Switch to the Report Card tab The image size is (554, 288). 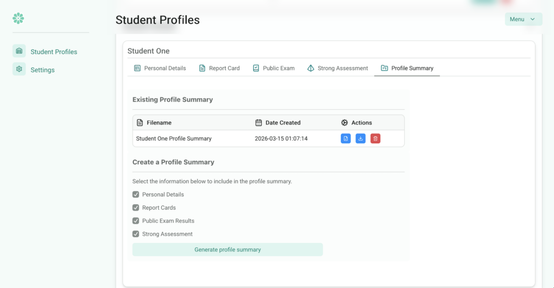pyautogui.click(x=220, y=68)
